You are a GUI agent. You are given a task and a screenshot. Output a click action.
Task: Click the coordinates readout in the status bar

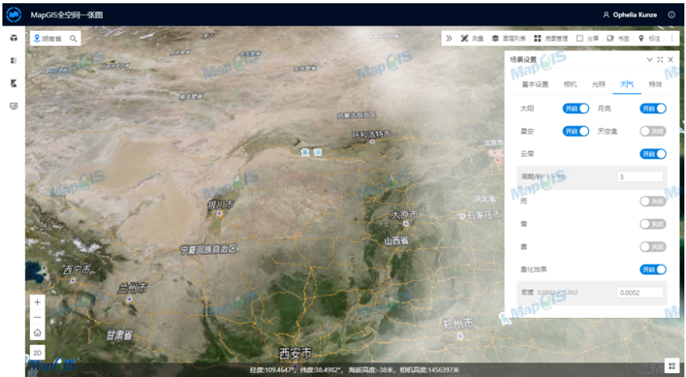click(x=354, y=370)
